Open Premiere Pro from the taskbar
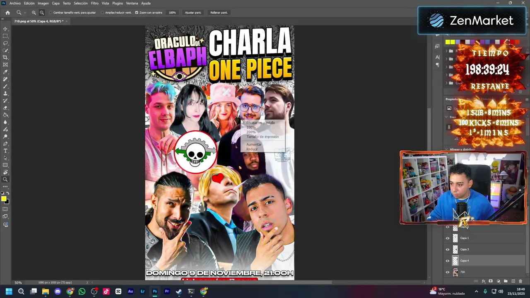530x298 pixels. tap(167, 291)
